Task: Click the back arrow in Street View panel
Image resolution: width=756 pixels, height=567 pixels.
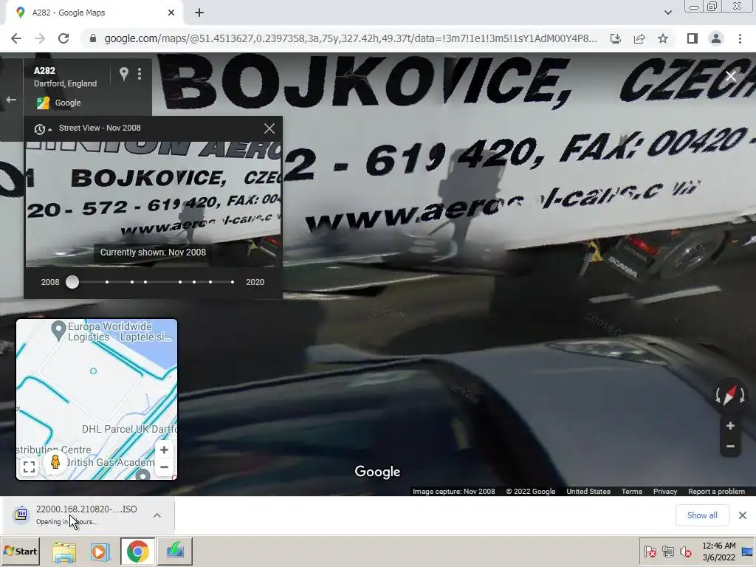Action: (x=11, y=100)
